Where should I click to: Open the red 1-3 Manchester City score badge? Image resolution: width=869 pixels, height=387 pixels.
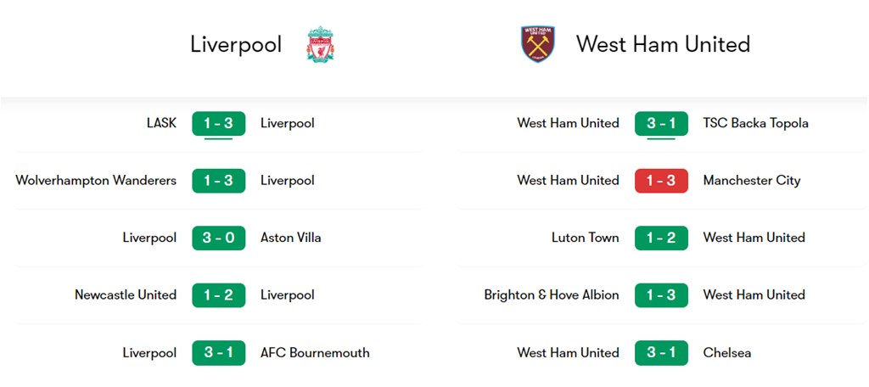click(661, 181)
